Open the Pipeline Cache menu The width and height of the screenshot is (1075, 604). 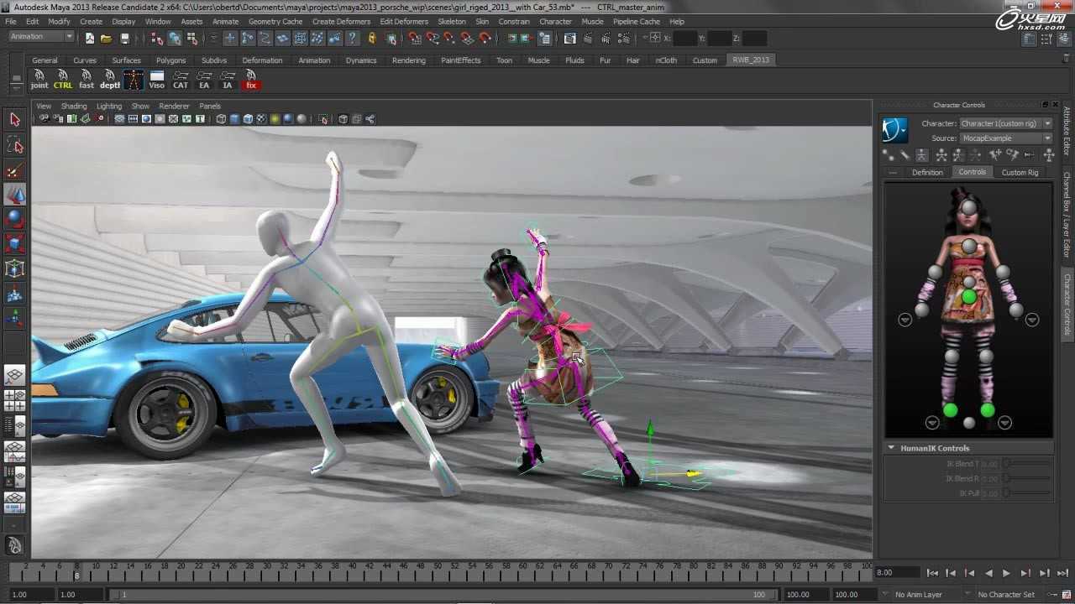tap(636, 21)
